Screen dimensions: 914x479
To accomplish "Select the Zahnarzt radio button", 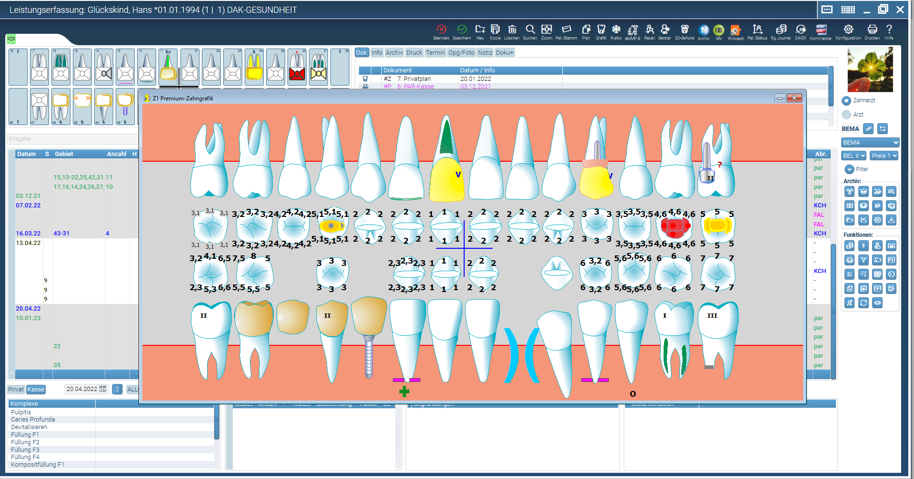I will [x=846, y=101].
